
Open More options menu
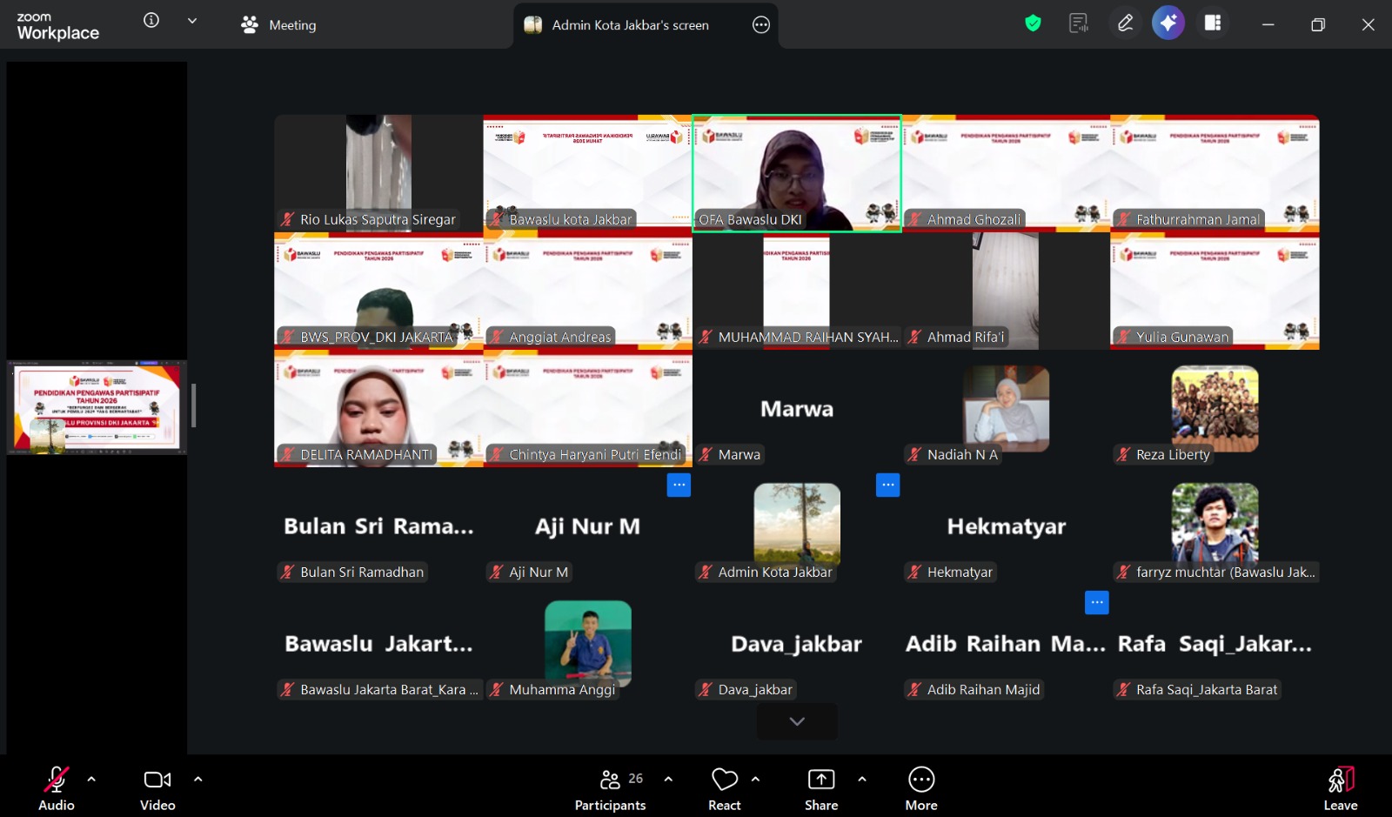click(921, 789)
